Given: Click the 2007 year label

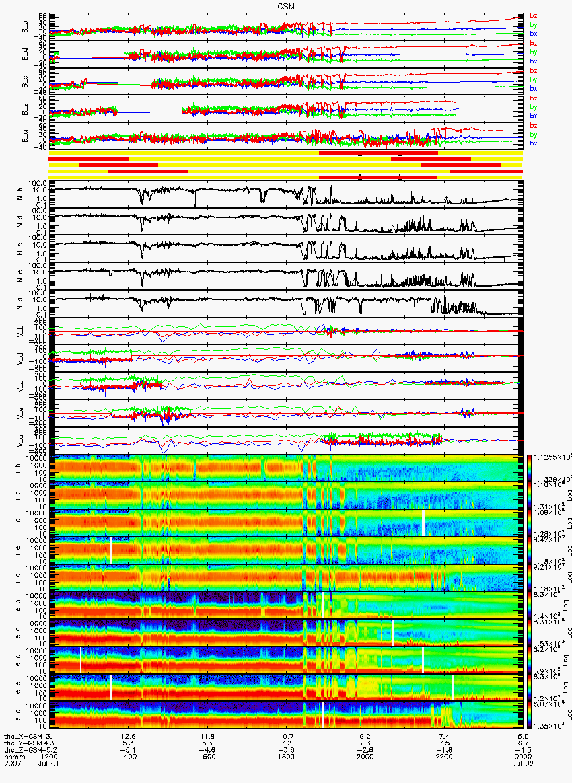Looking at the screenshot, I should click(x=12, y=763).
